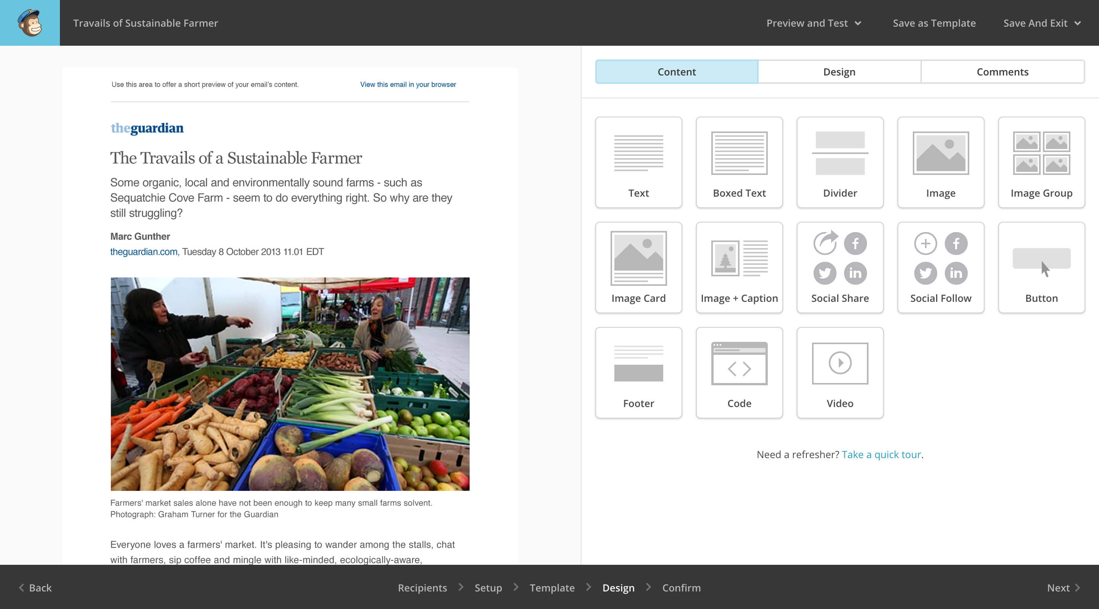This screenshot has width=1099, height=609.
Task: Insert the Code content block
Action: tap(739, 373)
